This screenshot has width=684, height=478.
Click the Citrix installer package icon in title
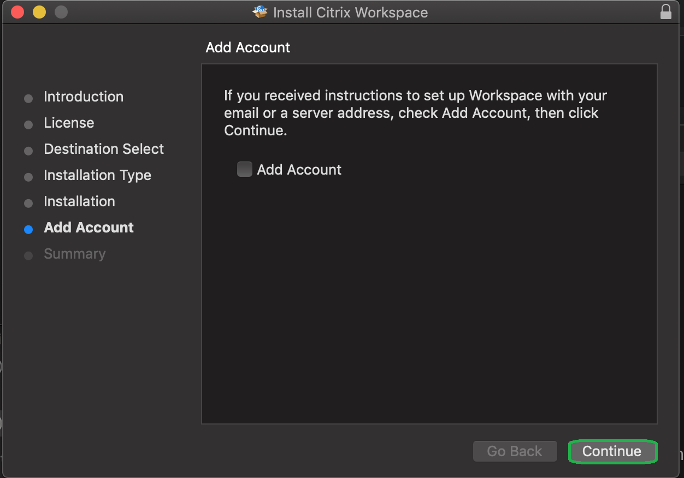261,11
